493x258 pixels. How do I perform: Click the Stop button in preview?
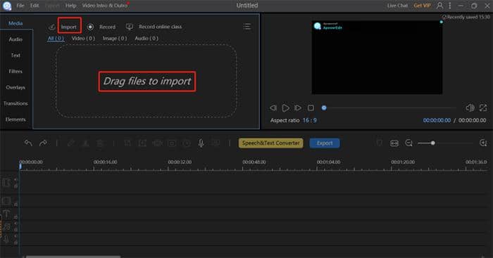click(x=311, y=108)
